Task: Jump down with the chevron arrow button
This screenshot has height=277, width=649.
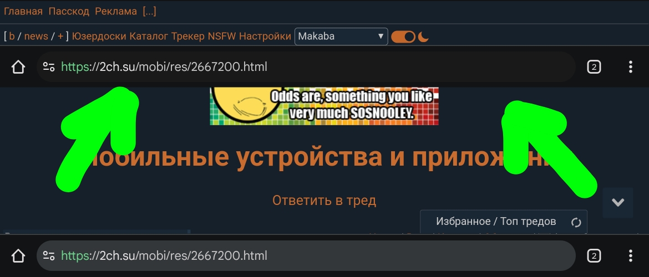Action: pyautogui.click(x=618, y=202)
